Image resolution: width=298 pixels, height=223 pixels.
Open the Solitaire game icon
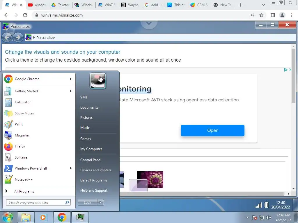tap(8, 157)
